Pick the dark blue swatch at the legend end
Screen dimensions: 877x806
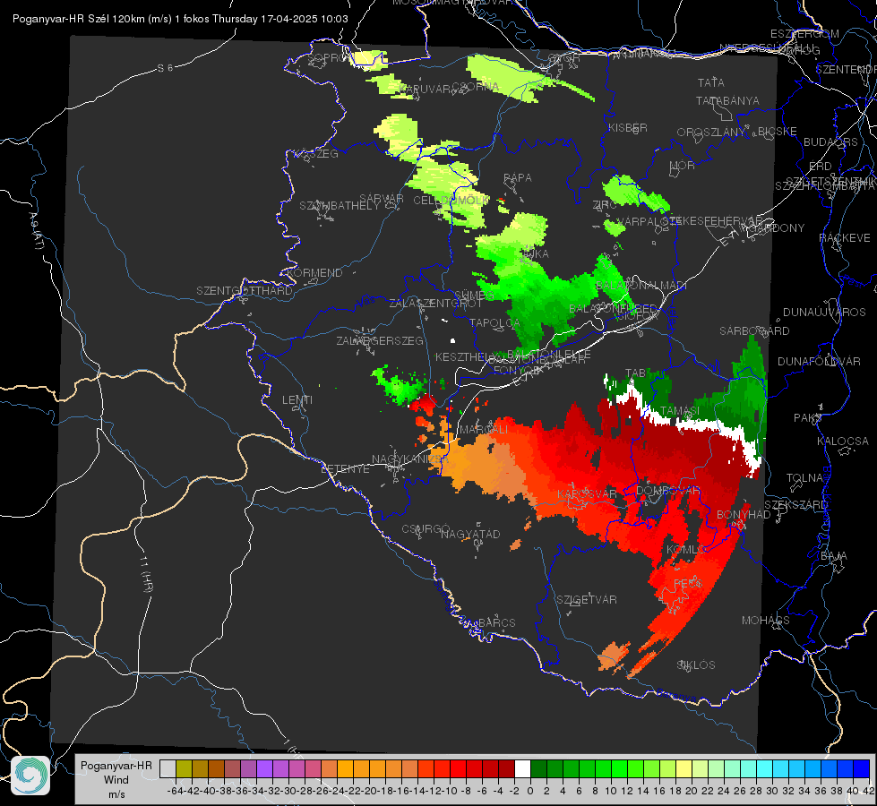[x=862, y=768]
